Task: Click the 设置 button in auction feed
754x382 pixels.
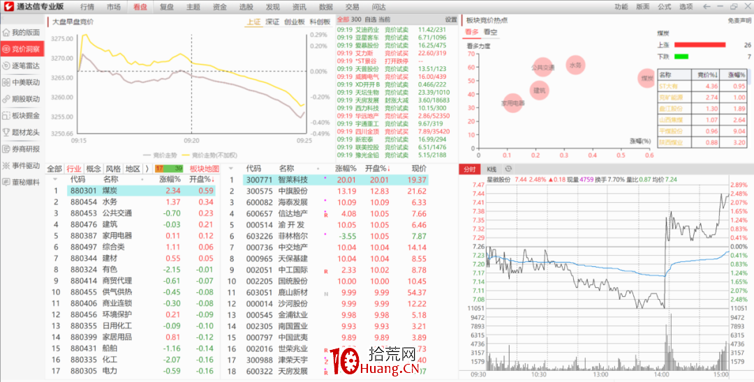Action: coord(451,20)
